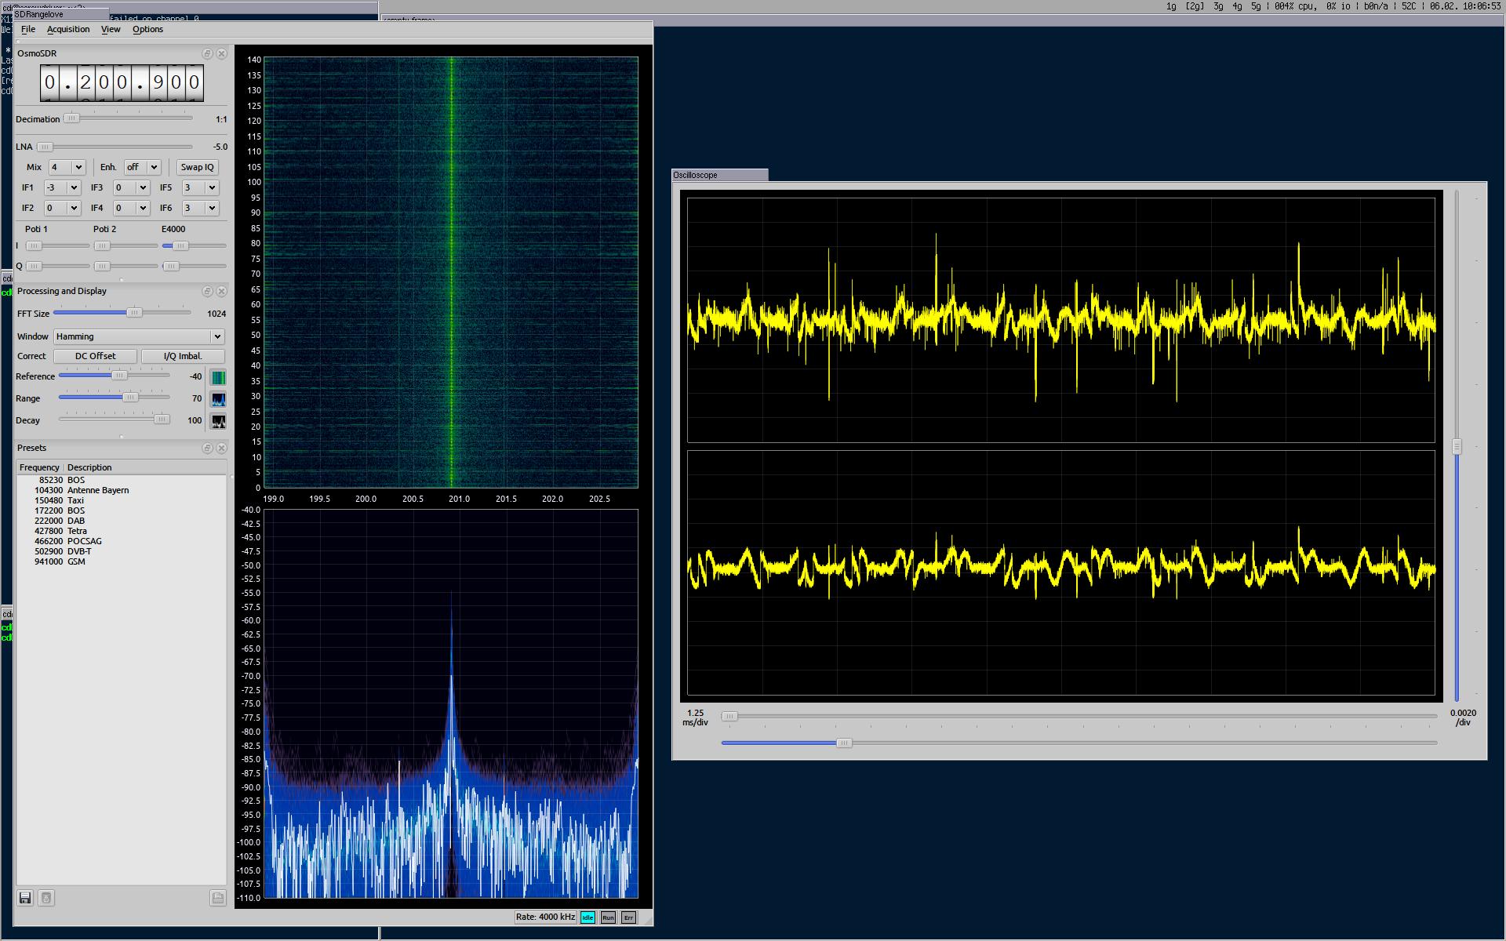Sort presets by the Frequency column header
1506x941 pixels.
point(39,467)
